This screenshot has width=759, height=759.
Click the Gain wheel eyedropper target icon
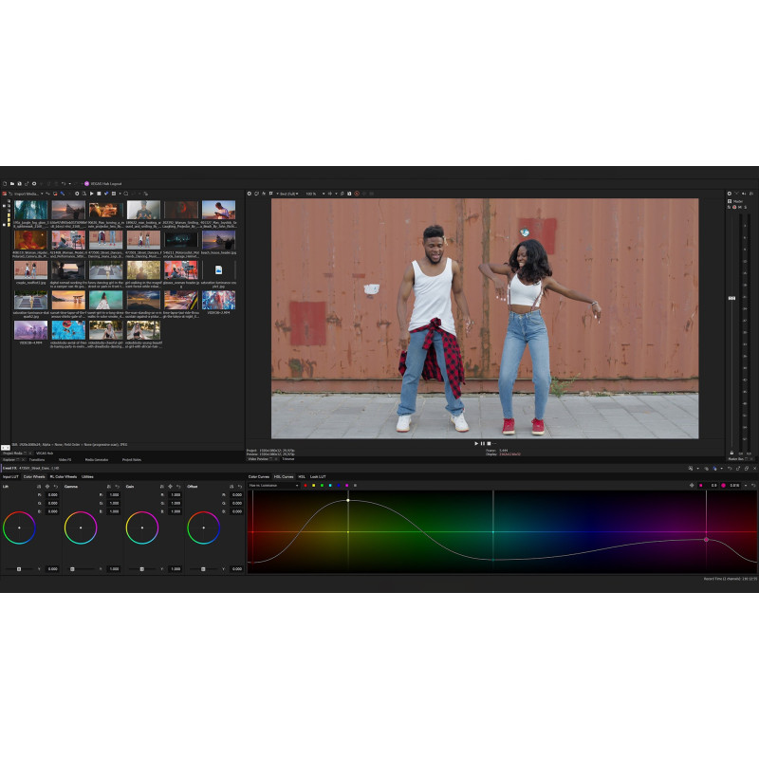(170, 486)
